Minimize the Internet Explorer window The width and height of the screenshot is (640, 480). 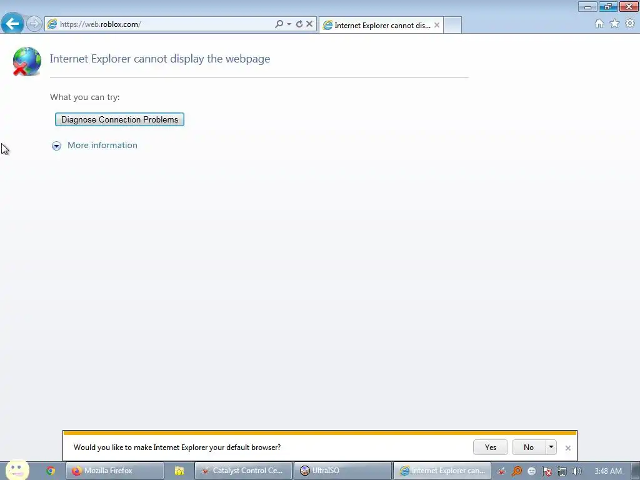[587, 6]
